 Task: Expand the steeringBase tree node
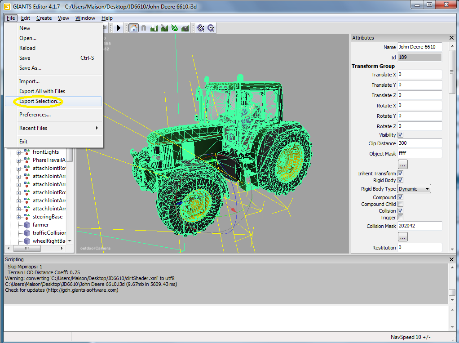tap(18, 217)
